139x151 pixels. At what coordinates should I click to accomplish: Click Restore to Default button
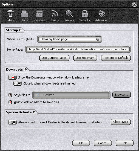pyautogui.click(x=116, y=58)
